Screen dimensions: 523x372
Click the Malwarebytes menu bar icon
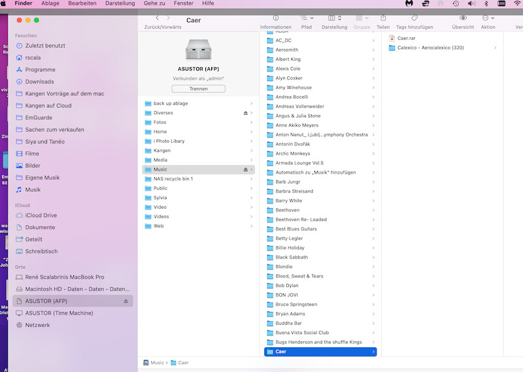[409, 3]
